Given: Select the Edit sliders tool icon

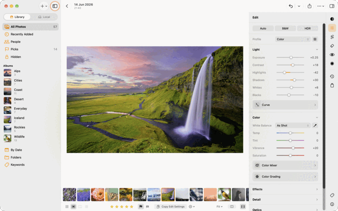Looking at the screenshot, I should [x=332, y=28].
